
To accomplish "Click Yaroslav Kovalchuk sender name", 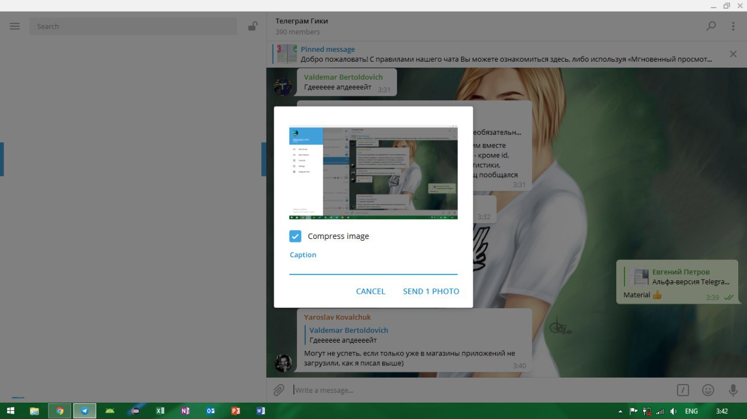I will tap(337, 317).
